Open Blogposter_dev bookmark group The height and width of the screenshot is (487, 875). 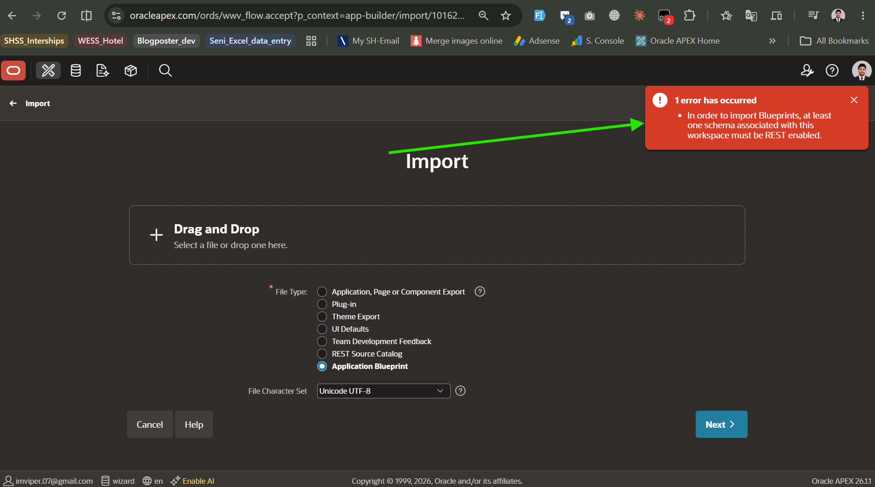pyautogui.click(x=166, y=41)
